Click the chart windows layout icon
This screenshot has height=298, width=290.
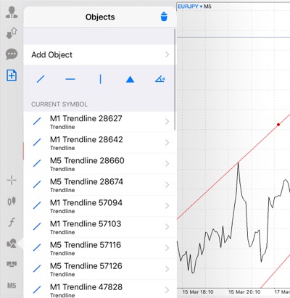tap(12, 264)
